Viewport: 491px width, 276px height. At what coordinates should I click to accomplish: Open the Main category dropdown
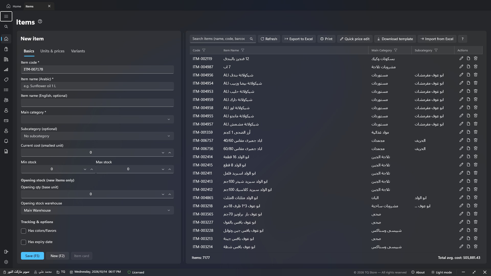click(97, 119)
